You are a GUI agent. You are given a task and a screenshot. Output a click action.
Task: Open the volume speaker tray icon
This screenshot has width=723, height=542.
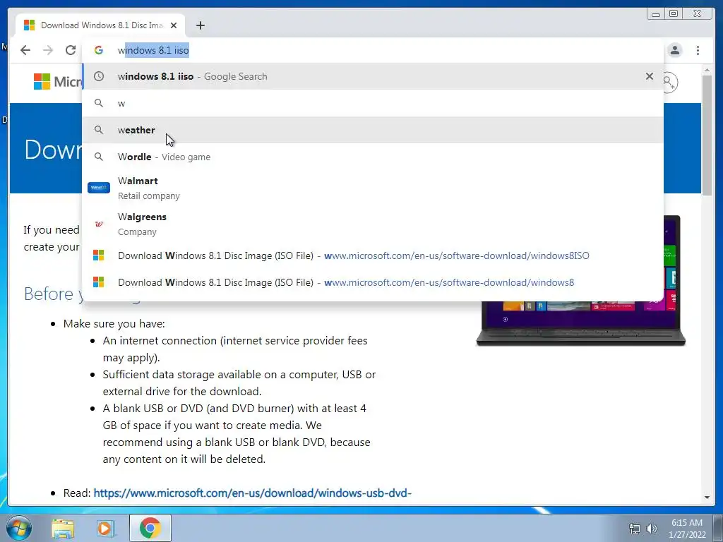(x=652, y=529)
